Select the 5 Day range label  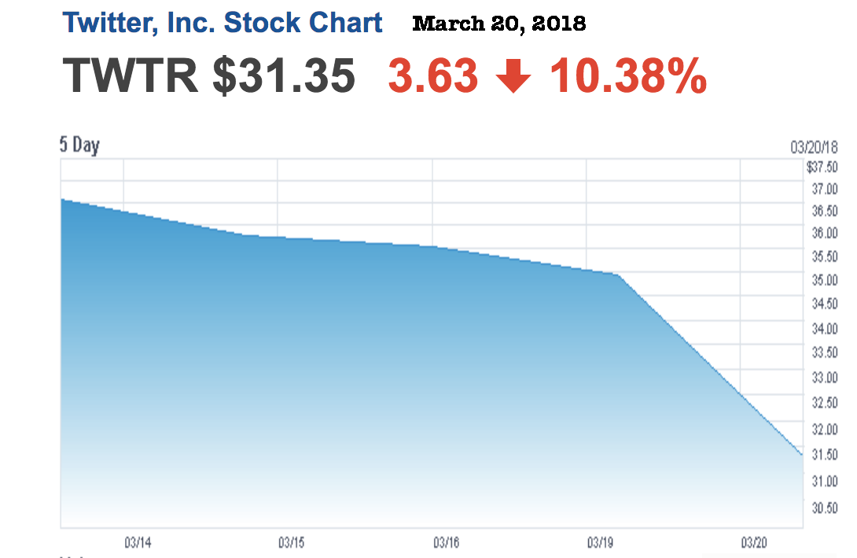pyautogui.click(x=79, y=145)
